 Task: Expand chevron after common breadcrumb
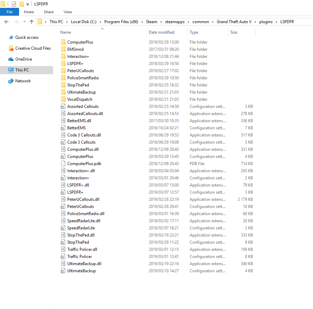[213, 22]
